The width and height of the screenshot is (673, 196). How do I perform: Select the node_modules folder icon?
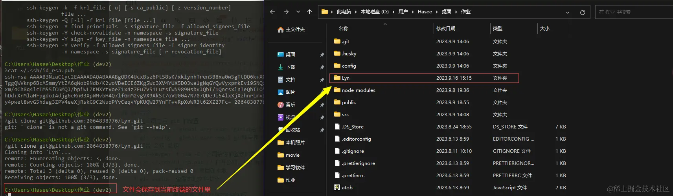pos(337,90)
